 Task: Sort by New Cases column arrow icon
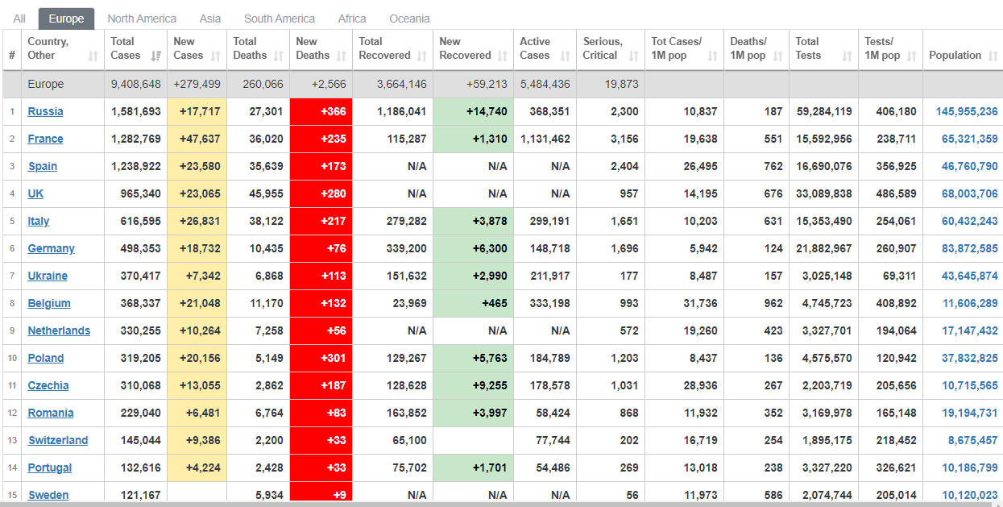[216, 56]
